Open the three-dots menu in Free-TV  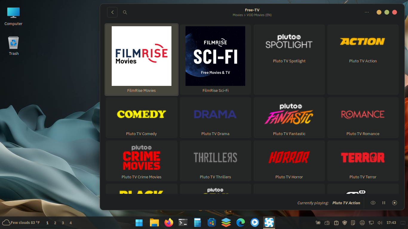[x=367, y=12]
